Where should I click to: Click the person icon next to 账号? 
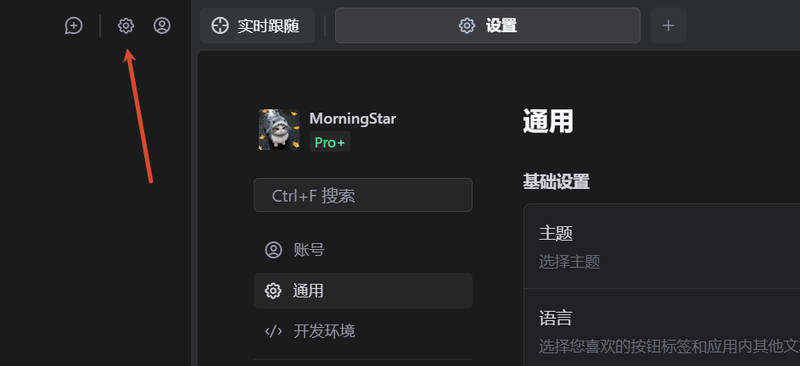[x=273, y=250]
